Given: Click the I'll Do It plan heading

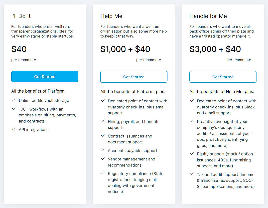Looking at the screenshot, I should 21,16.
